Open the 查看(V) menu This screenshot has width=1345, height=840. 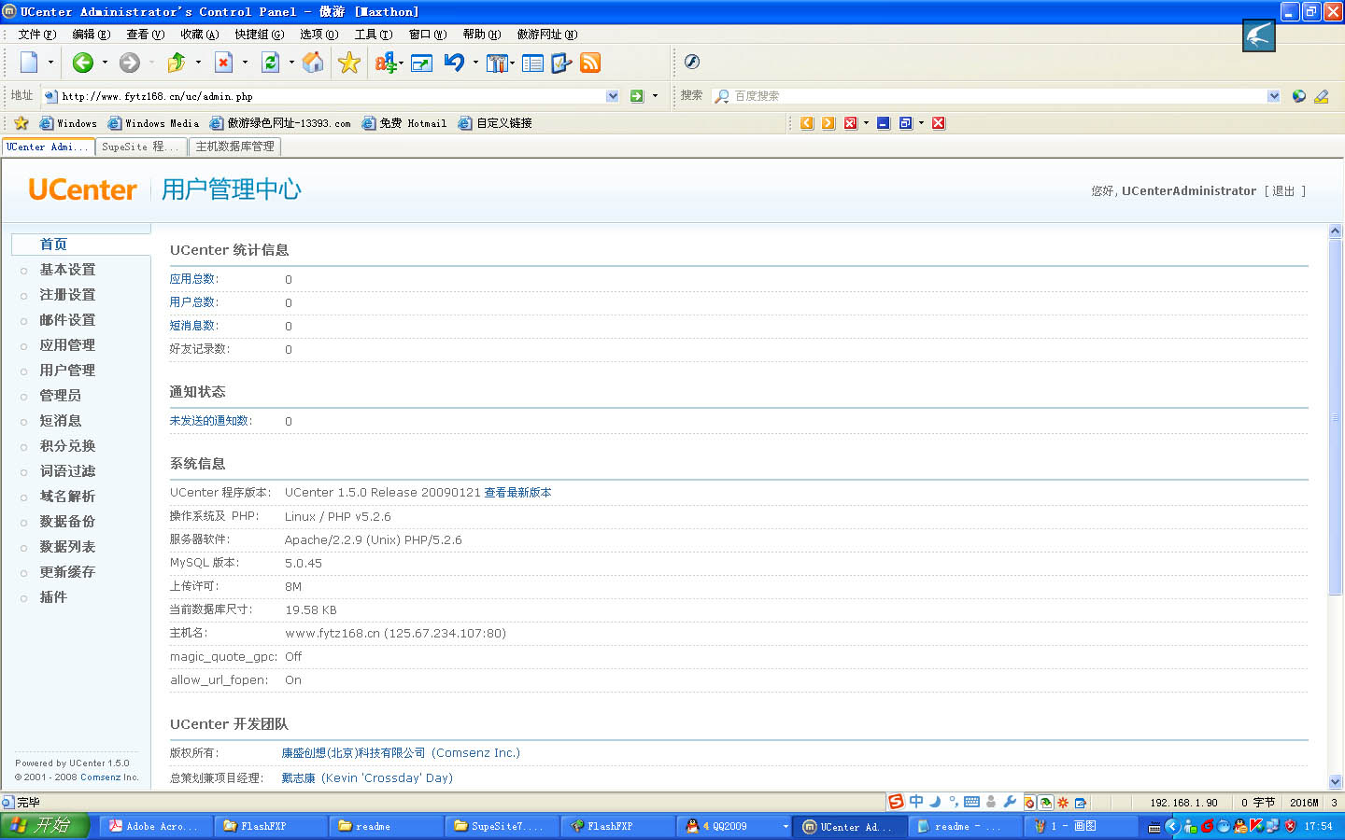pos(146,35)
